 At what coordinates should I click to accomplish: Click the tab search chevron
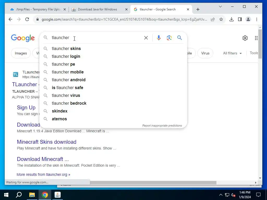click(220, 7)
